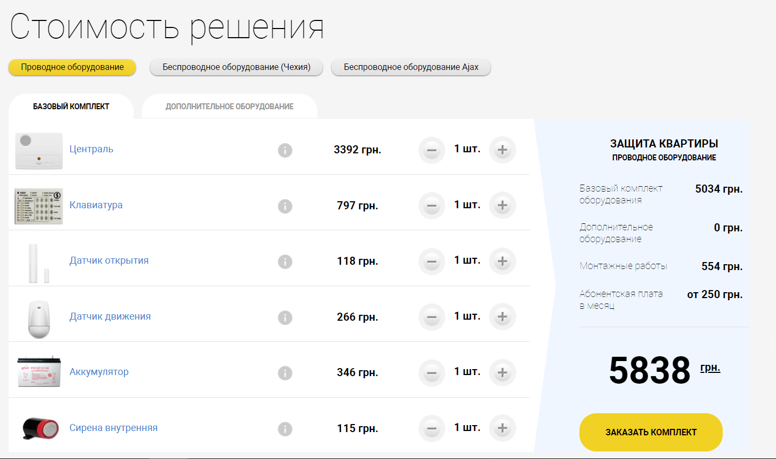Click the 346 грн. price
776x459 pixels.
coord(358,372)
